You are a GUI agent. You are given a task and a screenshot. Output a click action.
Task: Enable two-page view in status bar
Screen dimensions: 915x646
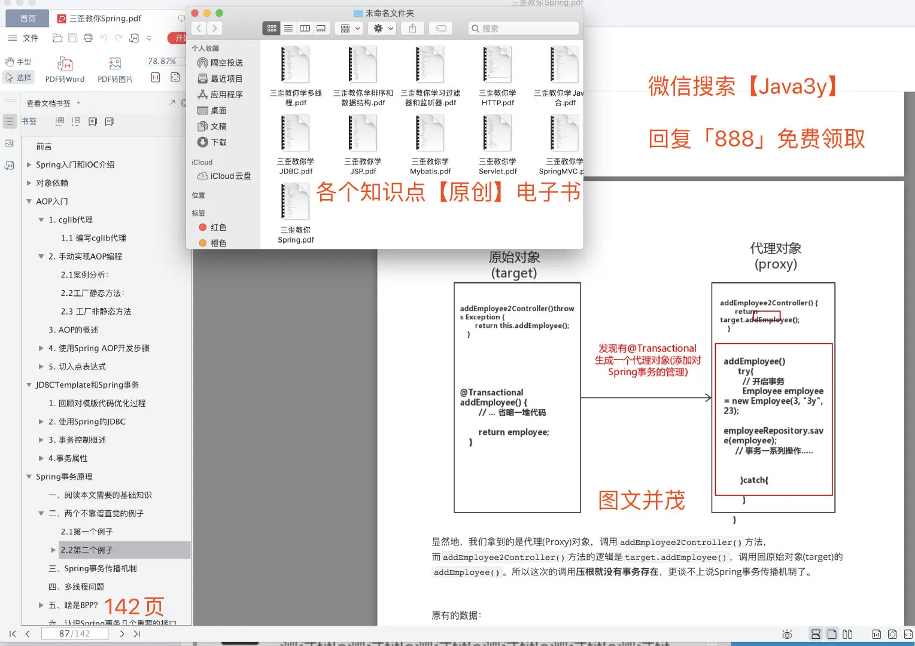click(x=847, y=634)
